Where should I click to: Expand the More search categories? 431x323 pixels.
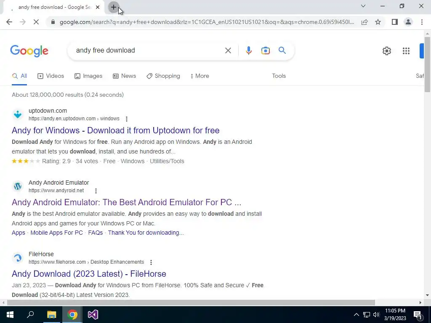click(200, 76)
